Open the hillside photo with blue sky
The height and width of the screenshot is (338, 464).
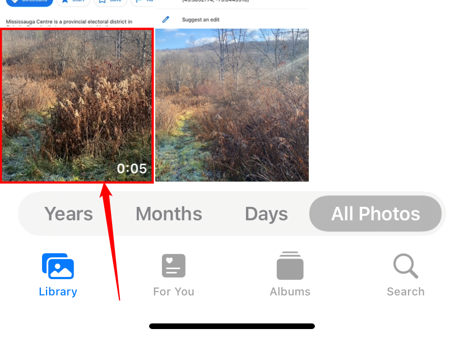coord(232,105)
